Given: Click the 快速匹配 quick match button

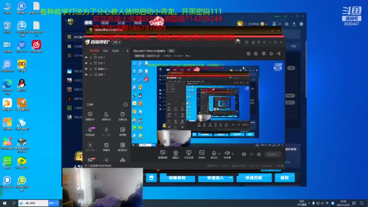Looking at the screenshot, I should (254, 178).
